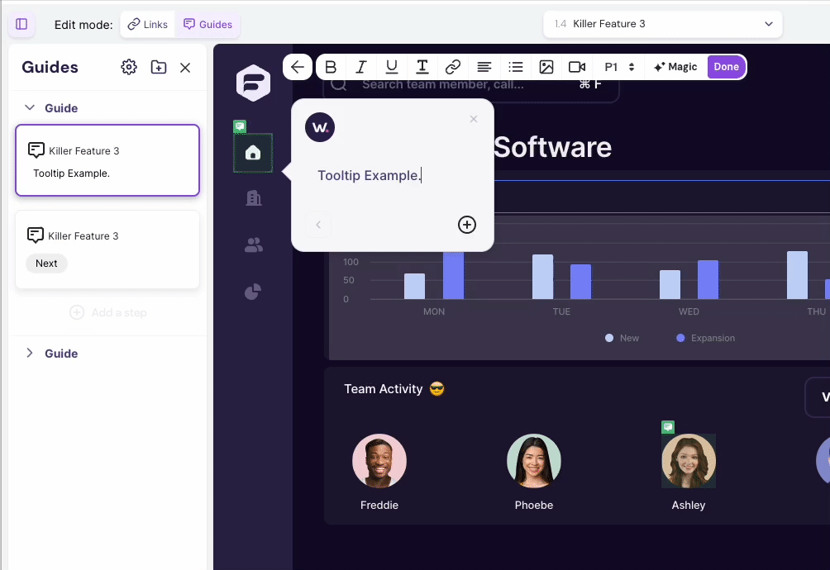This screenshot has height=570, width=830.
Task: Insert a bulleted list
Action: tap(516, 67)
